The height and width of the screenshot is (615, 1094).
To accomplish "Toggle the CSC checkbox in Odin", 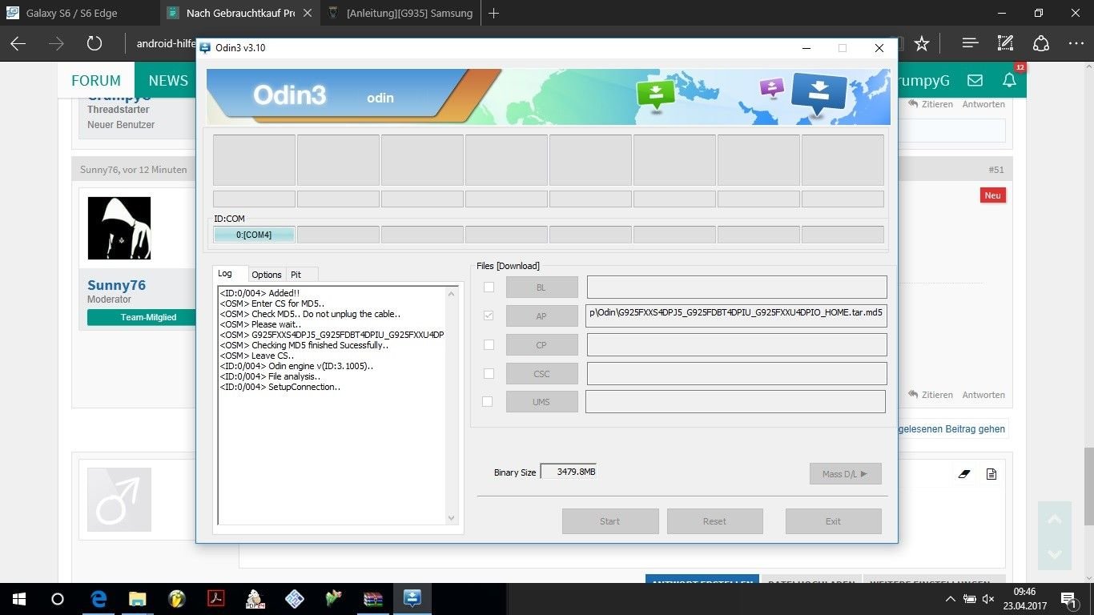I will click(489, 373).
